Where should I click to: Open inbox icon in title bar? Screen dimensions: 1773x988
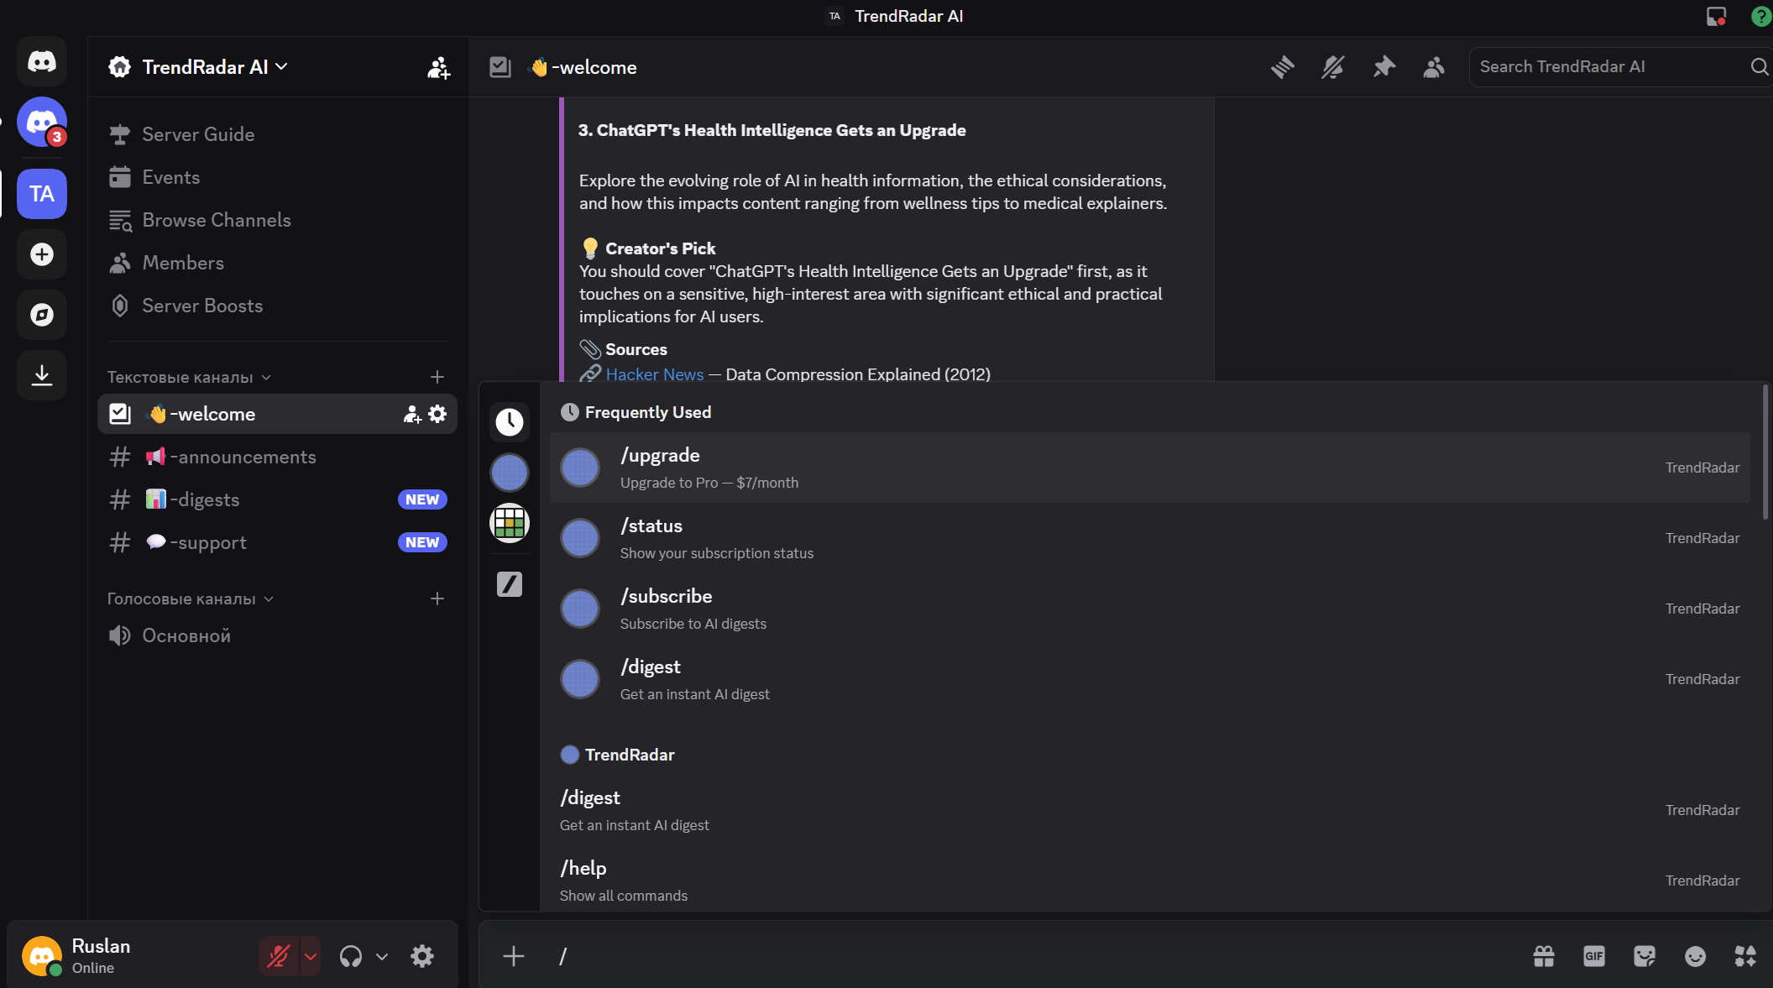(x=1716, y=17)
